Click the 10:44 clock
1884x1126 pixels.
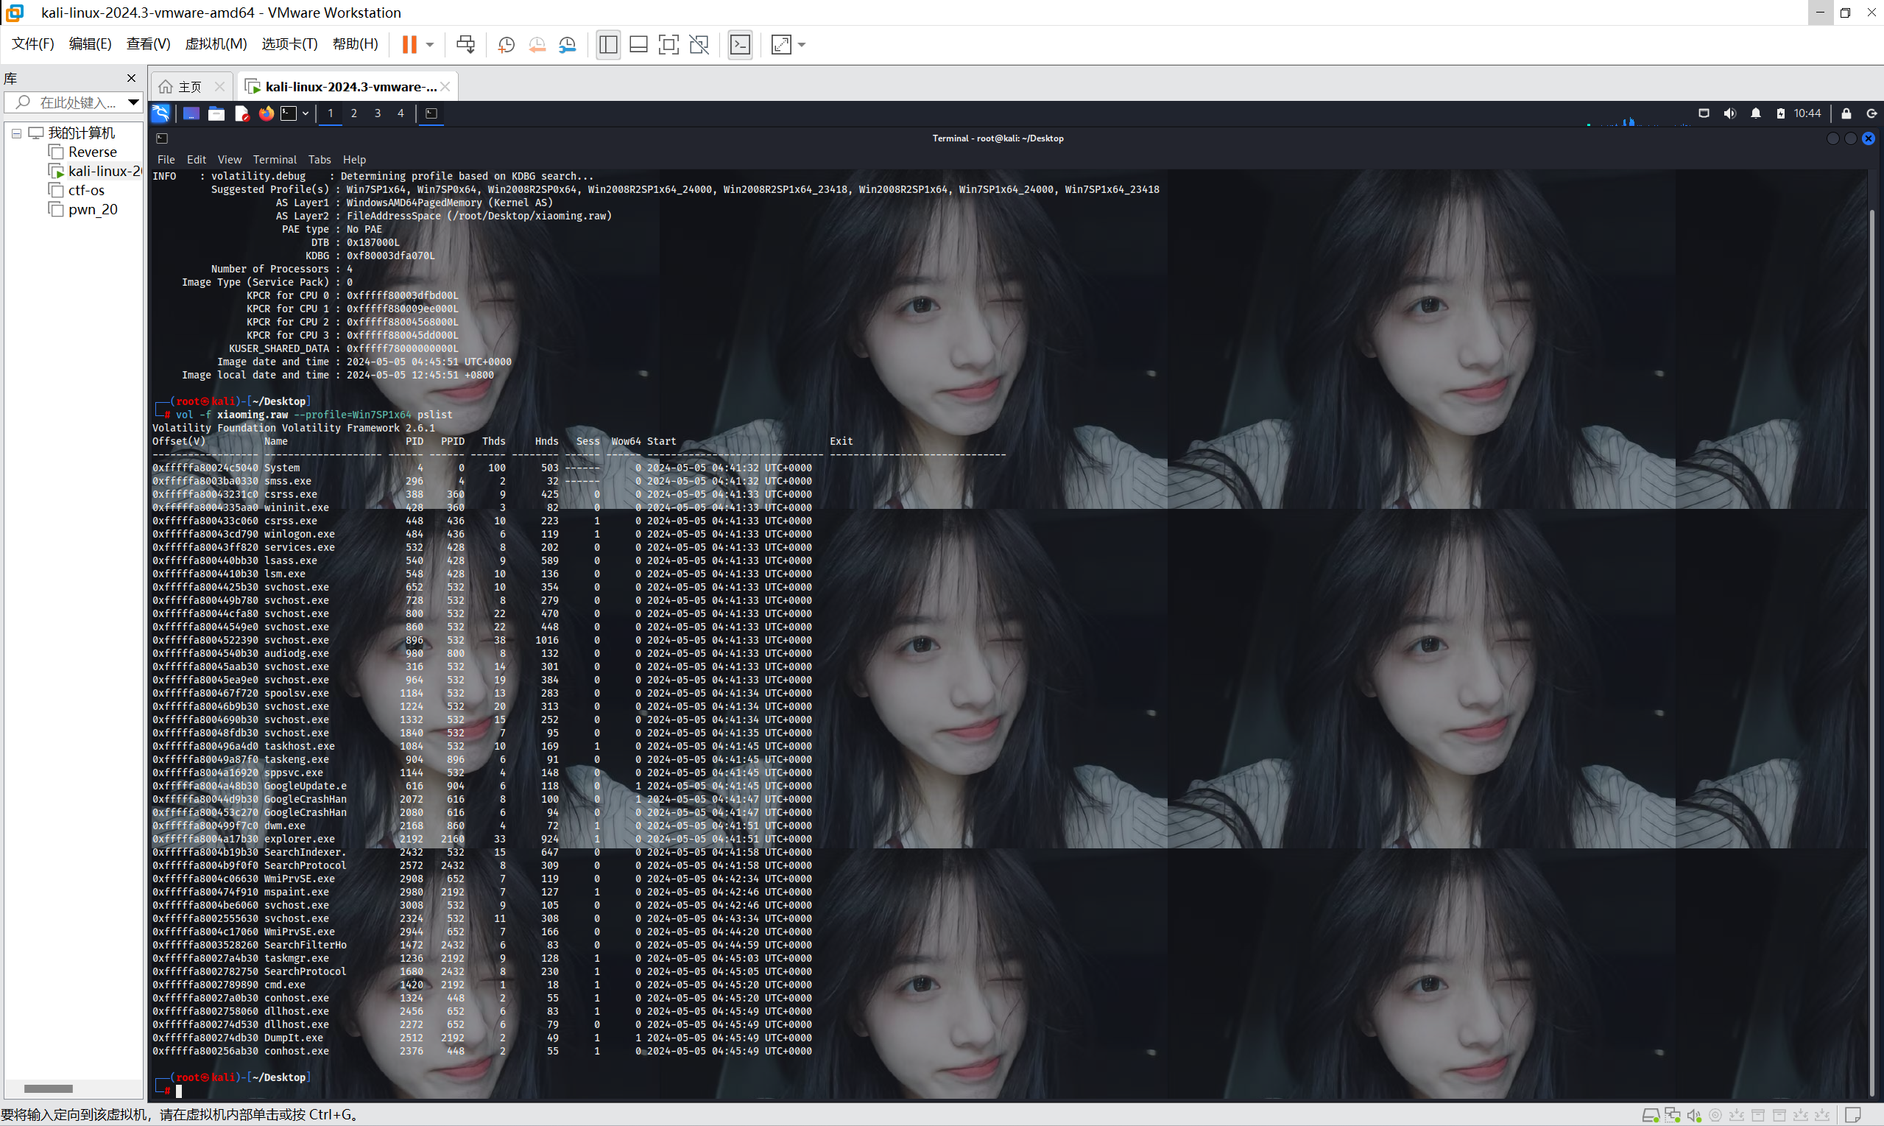pyautogui.click(x=1807, y=114)
